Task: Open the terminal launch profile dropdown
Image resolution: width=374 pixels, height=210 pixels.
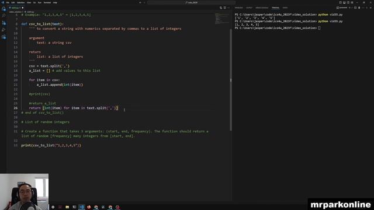Action: [352, 8]
